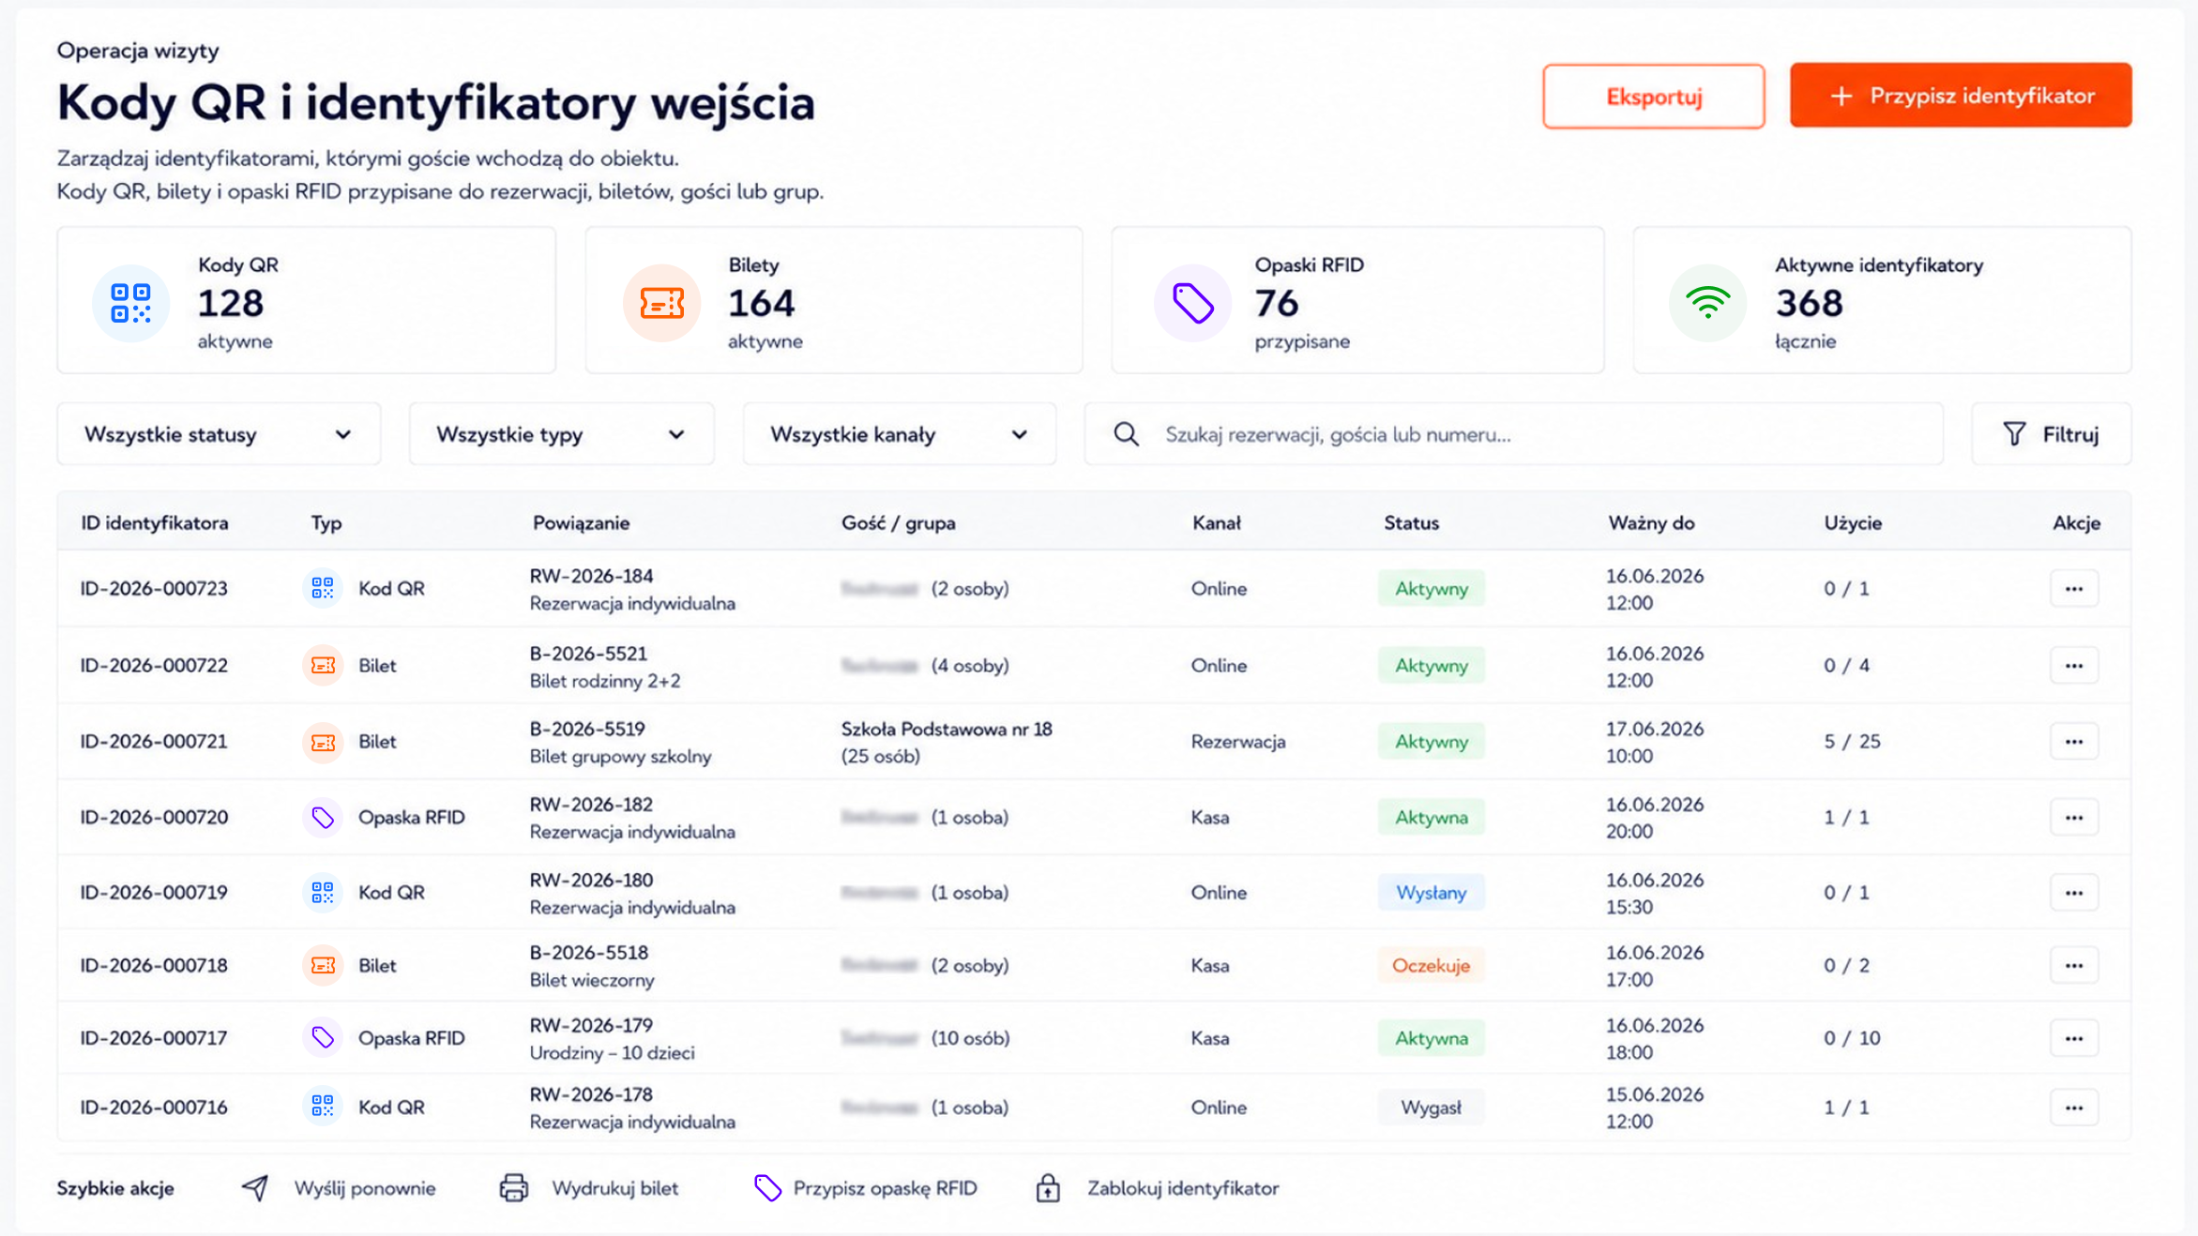2198x1236 pixels.
Task: Click the Wyślij ponownie paper plane icon
Action: pyautogui.click(x=255, y=1188)
